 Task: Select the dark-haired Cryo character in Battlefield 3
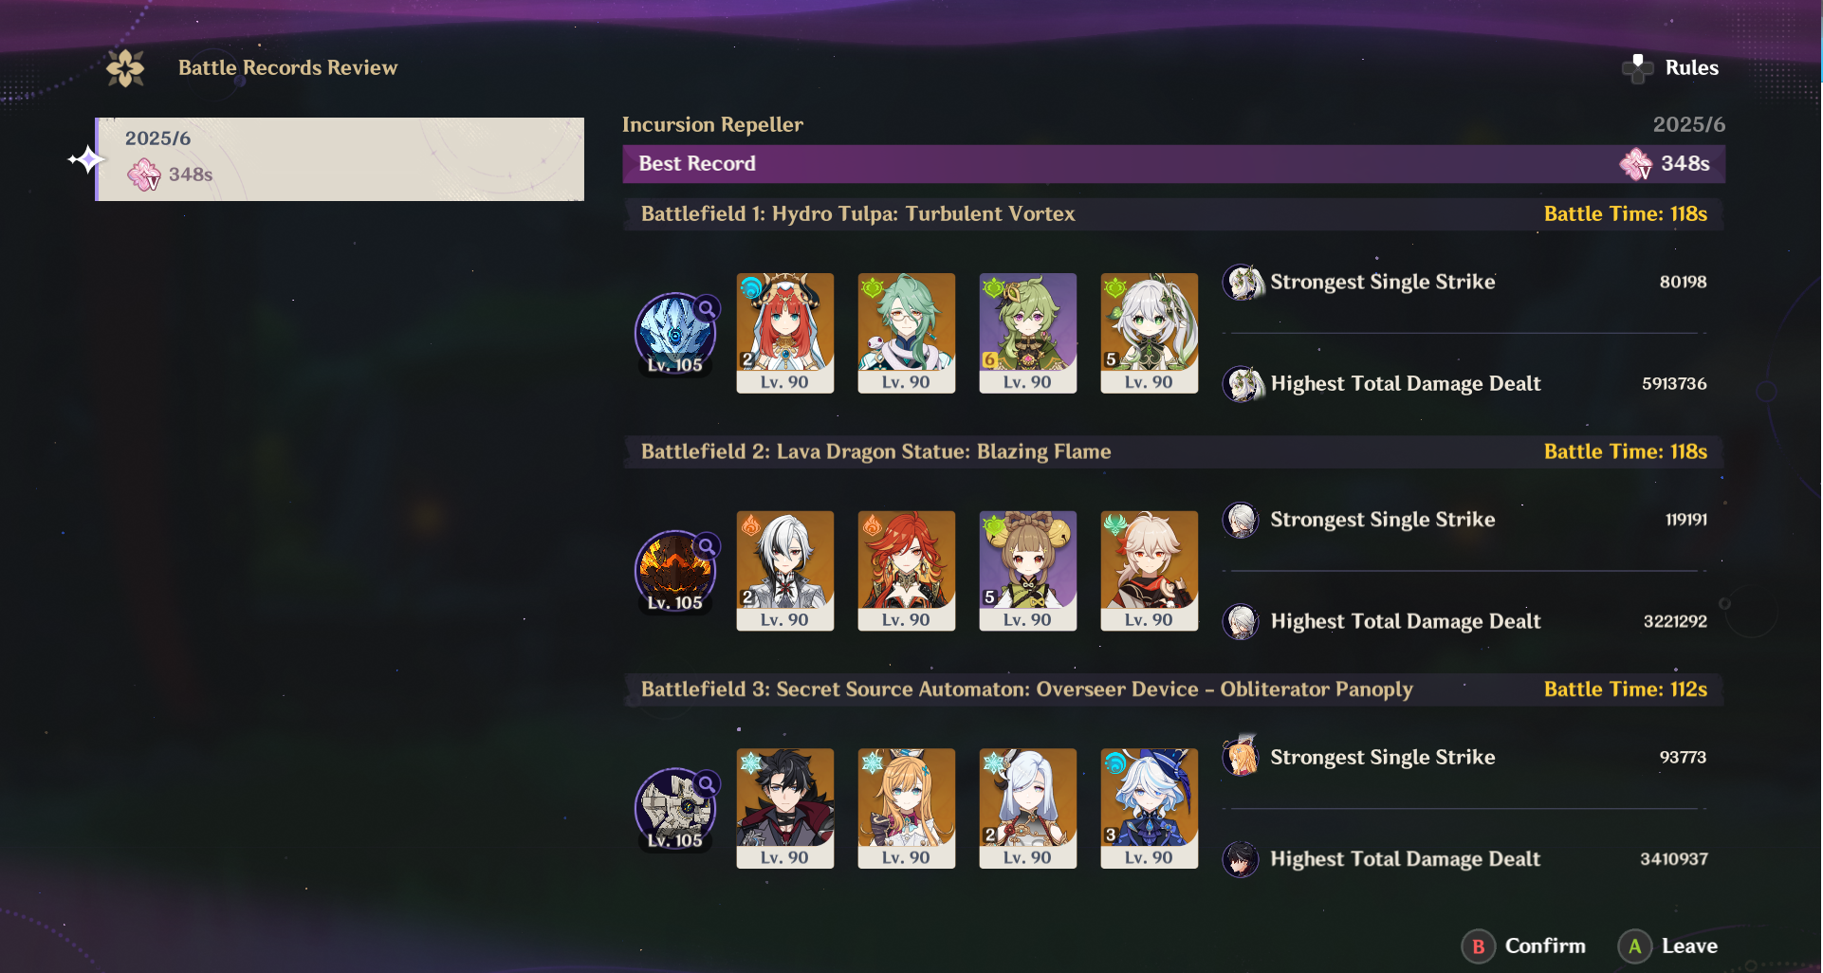tap(785, 809)
